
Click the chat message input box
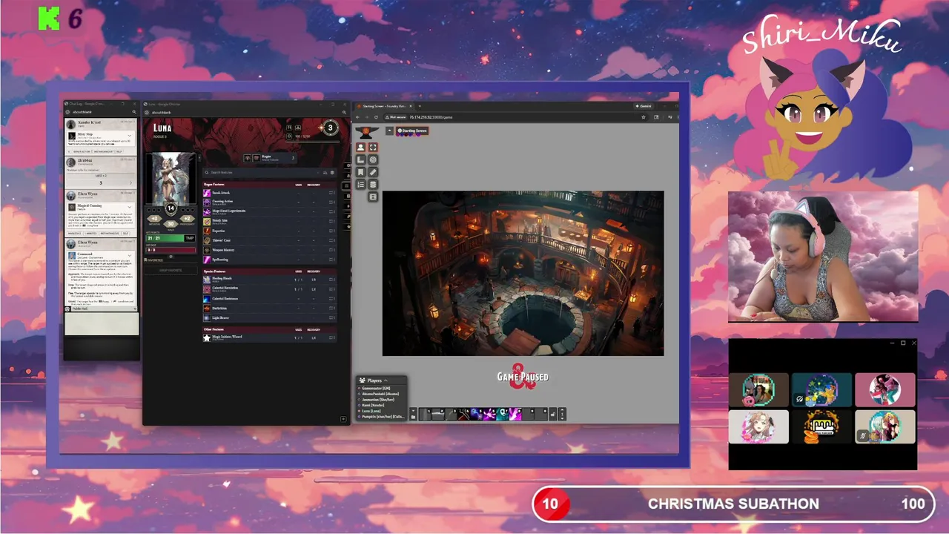coord(102,324)
